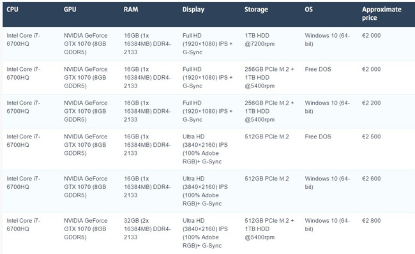Screen dimensions: 415x254
Task: Click 512GB PCIe M.2 in €2 500 row
Action: click(x=266, y=137)
